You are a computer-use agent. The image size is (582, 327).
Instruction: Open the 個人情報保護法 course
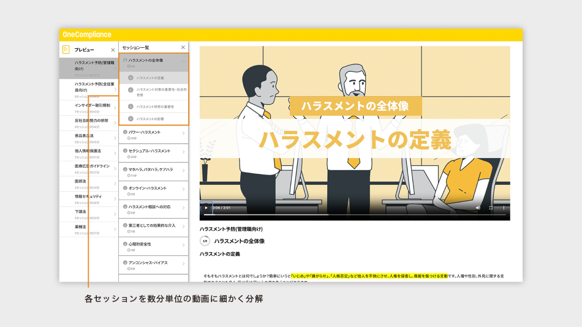(88, 152)
